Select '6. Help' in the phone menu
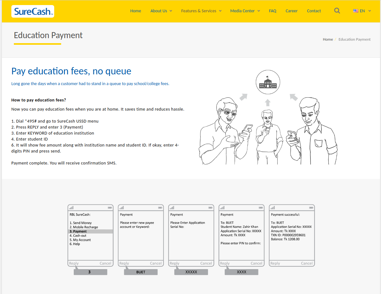The image size is (381, 294). tap(75, 244)
